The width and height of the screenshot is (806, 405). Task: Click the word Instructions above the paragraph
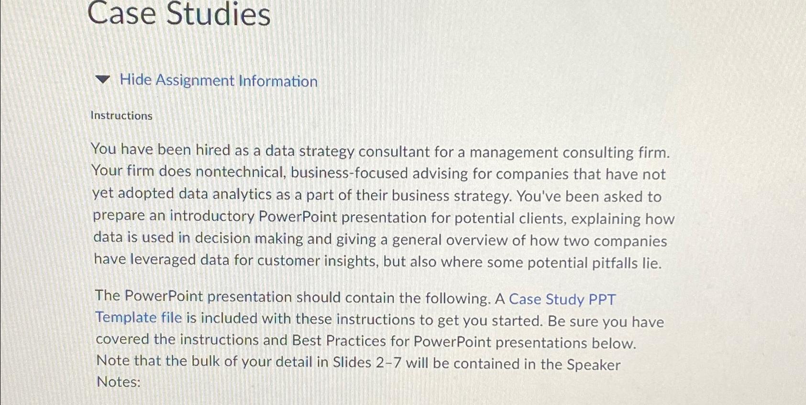(x=121, y=116)
